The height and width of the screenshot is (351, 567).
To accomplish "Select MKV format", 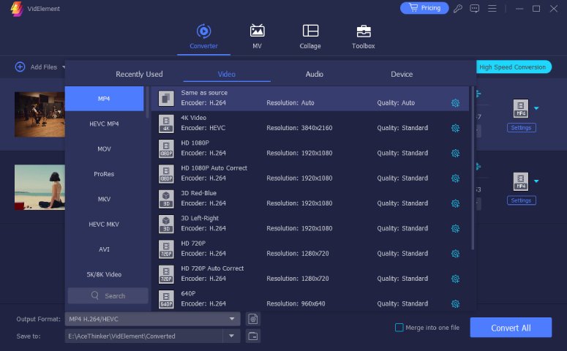I will (104, 199).
